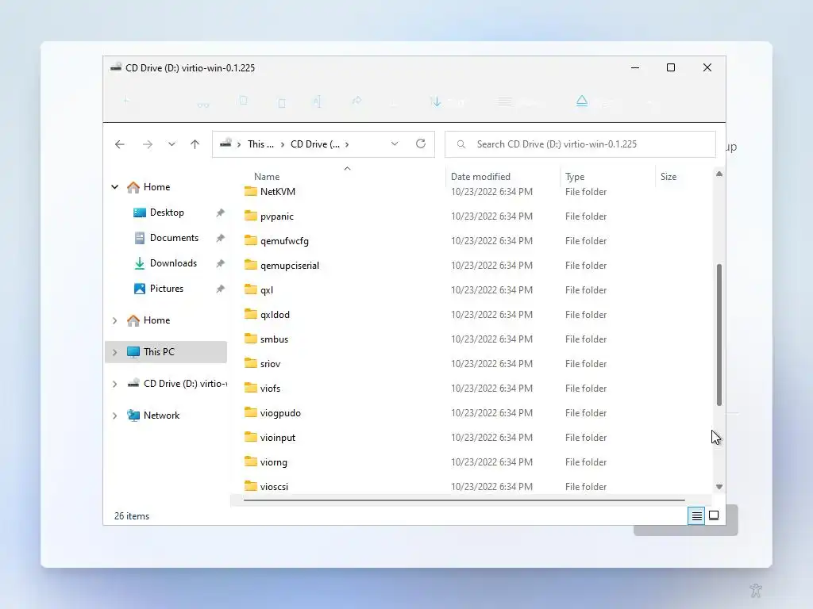This screenshot has height=609, width=813.
Task: Minimize the CD Drive window
Action: (634, 68)
